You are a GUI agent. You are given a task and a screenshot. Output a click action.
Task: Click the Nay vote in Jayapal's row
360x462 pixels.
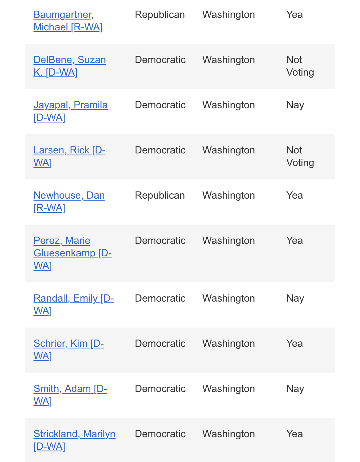pyautogui.click(x=295, y=105)
